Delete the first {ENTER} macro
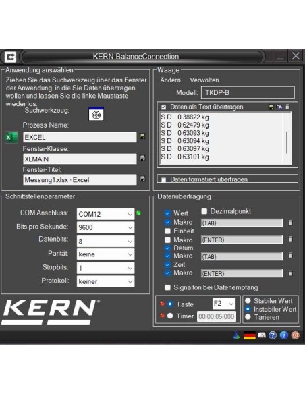 pos(290,240)
